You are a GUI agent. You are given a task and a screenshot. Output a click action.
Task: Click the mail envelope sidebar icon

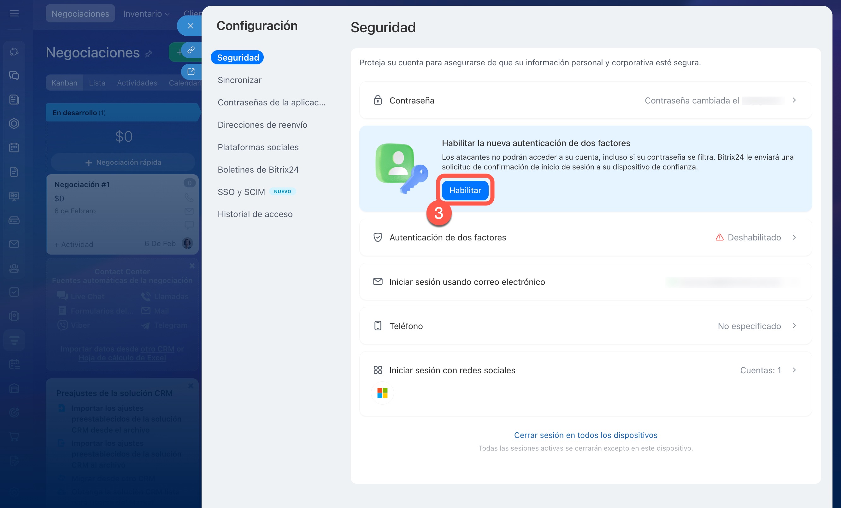tap(14, 244)
